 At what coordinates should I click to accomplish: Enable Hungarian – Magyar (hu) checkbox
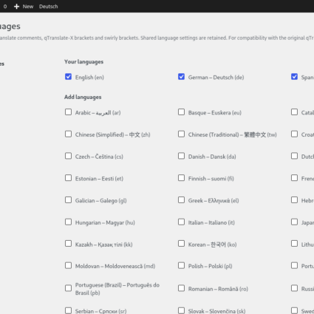click(68, 222)
